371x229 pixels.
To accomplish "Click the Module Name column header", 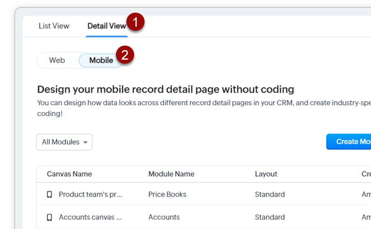I will 171,174.
